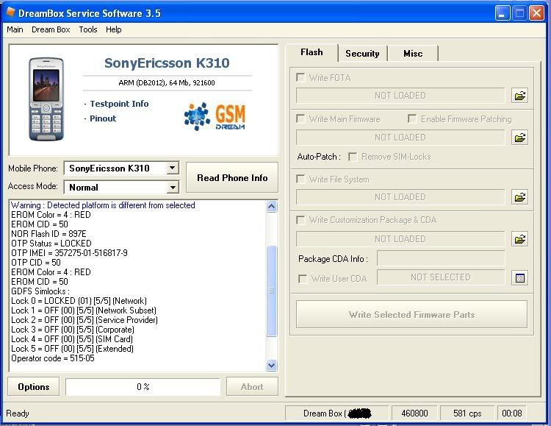Click Write Selected Firmware Parts button
This screenshot has height=426, width=551.
tap(411, 314)
